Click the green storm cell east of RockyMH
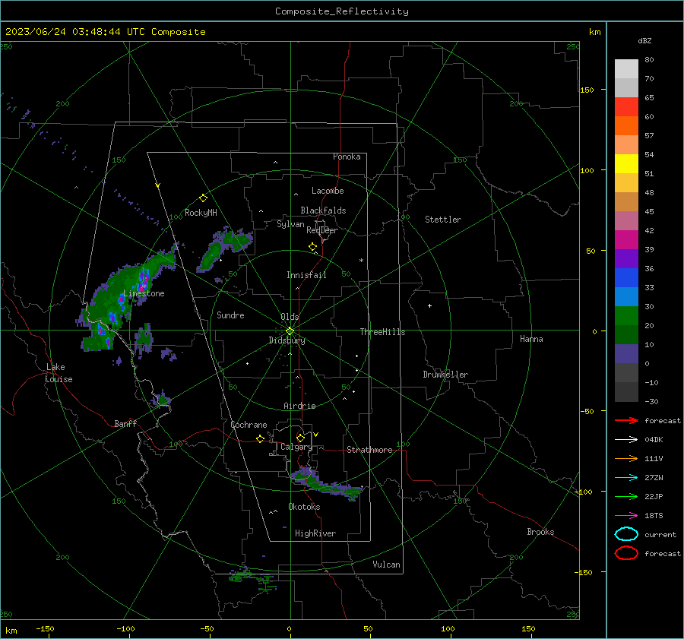The image size is (684, 639). 223,248
